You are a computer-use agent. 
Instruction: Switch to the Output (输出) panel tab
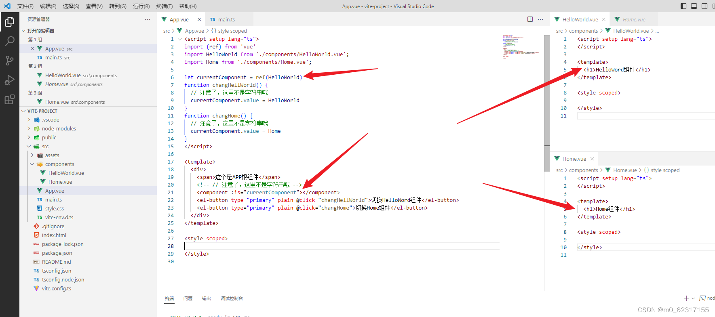click(x=207, y=298)
